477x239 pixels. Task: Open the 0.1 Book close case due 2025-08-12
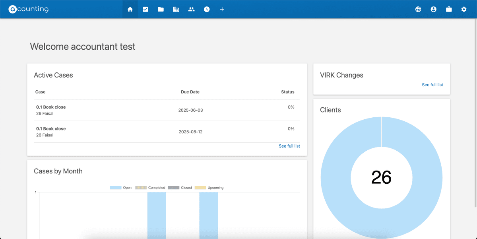[167, 132]
